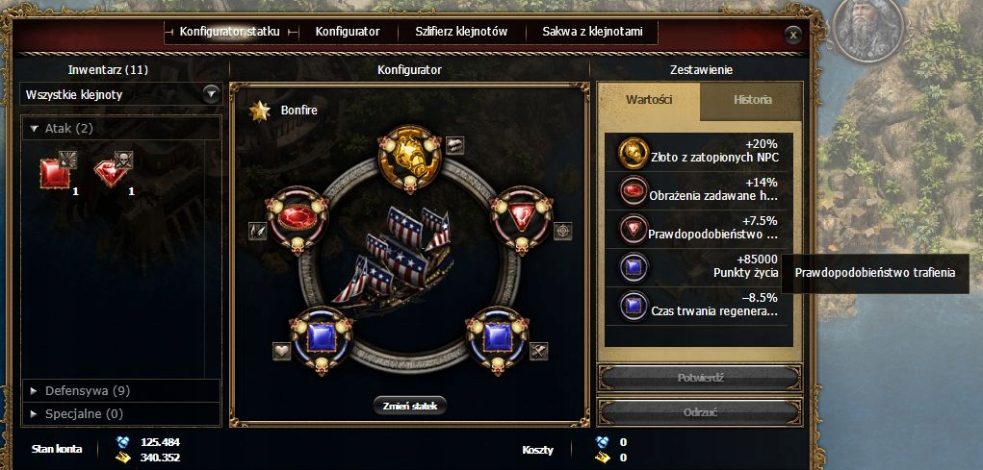
Task: Click the lower-right blue gem slot
Action: coord(498,340)
